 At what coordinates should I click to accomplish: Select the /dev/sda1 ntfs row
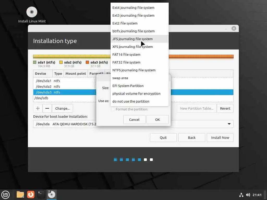click(65, 81)
